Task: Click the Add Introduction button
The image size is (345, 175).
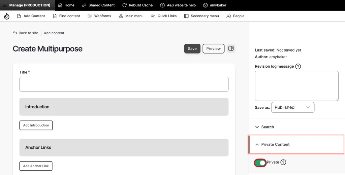Action: (36, 125)
